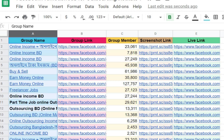Open the font size 10 dropdown
This screenshot has width=224, height=140.
point(154,17)
